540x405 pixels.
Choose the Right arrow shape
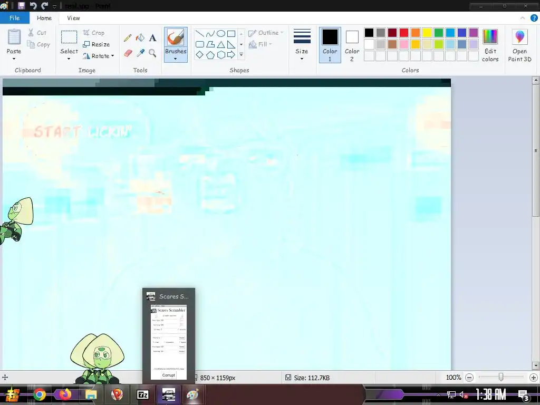(232, 55)
